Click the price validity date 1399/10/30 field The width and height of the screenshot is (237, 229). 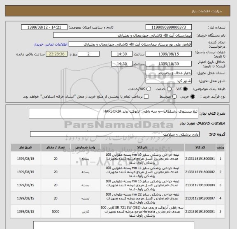pyautogui.click(x=169, y=64)
